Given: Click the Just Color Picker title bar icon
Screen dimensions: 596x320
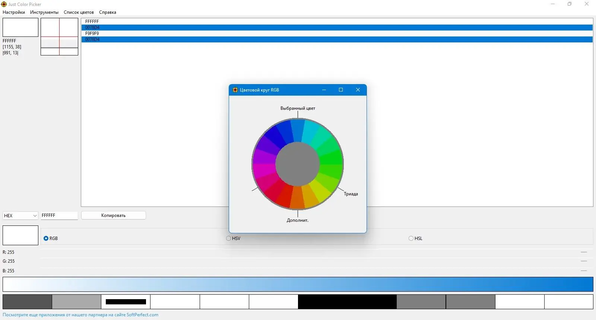Looking at the screenshot, I should 4,4.
